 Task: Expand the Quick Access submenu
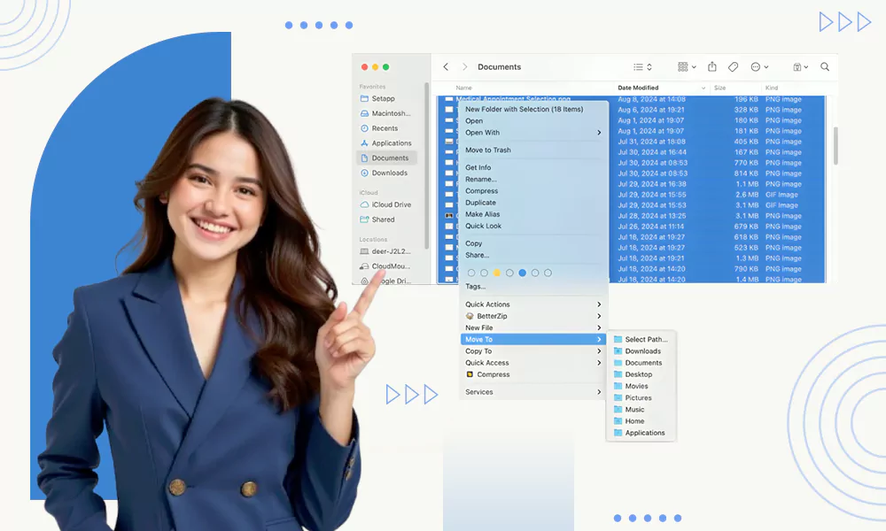(x=532, y=363)
